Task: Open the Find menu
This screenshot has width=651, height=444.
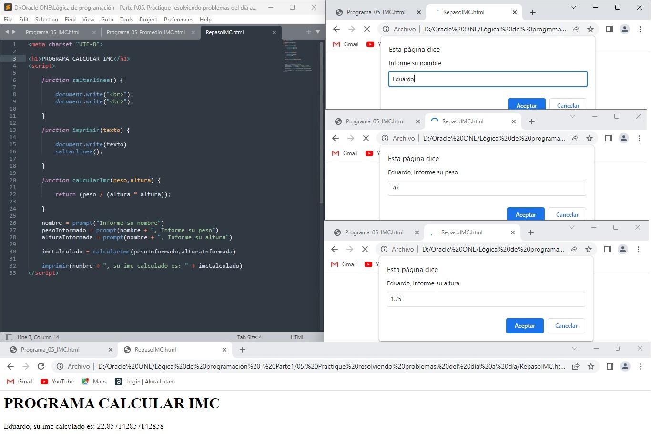Action: [70, 20]
